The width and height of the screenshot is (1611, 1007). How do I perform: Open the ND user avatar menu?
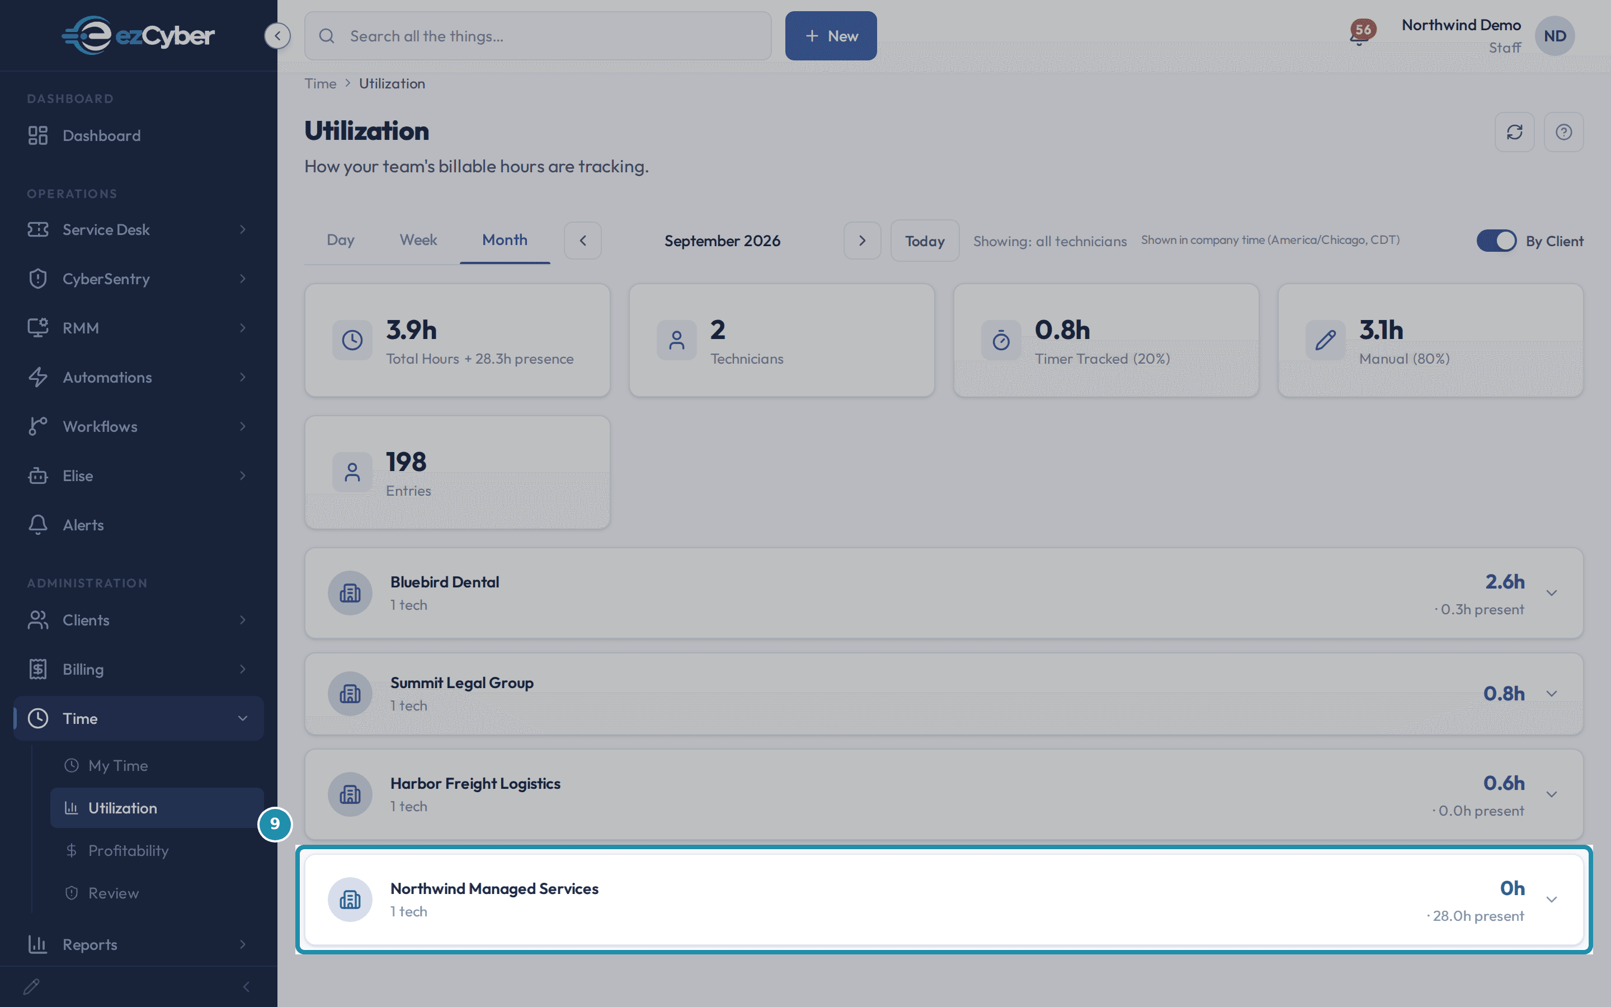[1555, 36]
